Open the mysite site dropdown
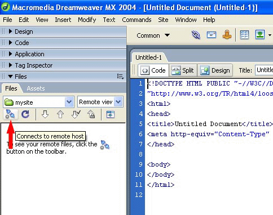The width and height of the screenshot is (273, 215). pyautogui.click(x=69, y=102)
